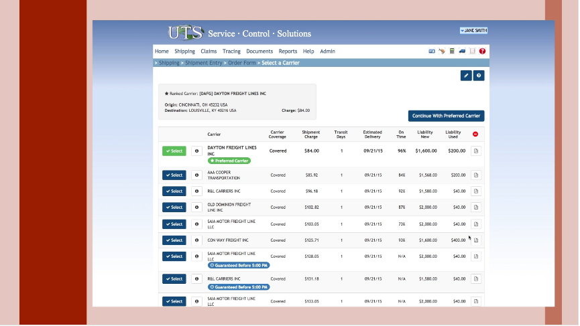Screen dimensions: 580x326
Task: Click Guaranteed Before 5:00 PM badge under R&L
Action: click(x=239, y=287)
